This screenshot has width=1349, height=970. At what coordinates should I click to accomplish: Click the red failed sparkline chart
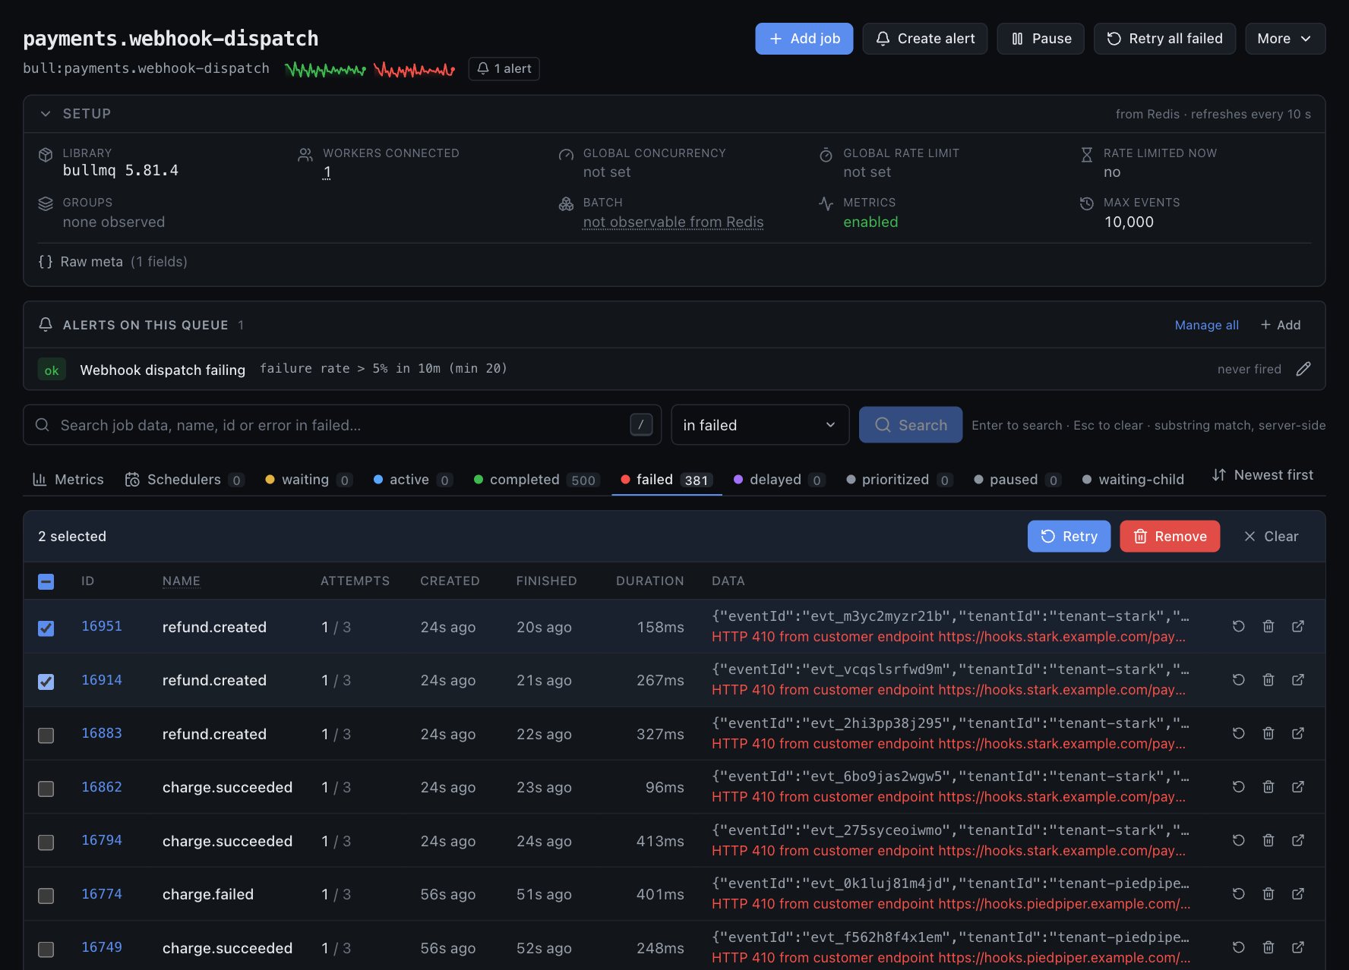(x=414, y=70)
